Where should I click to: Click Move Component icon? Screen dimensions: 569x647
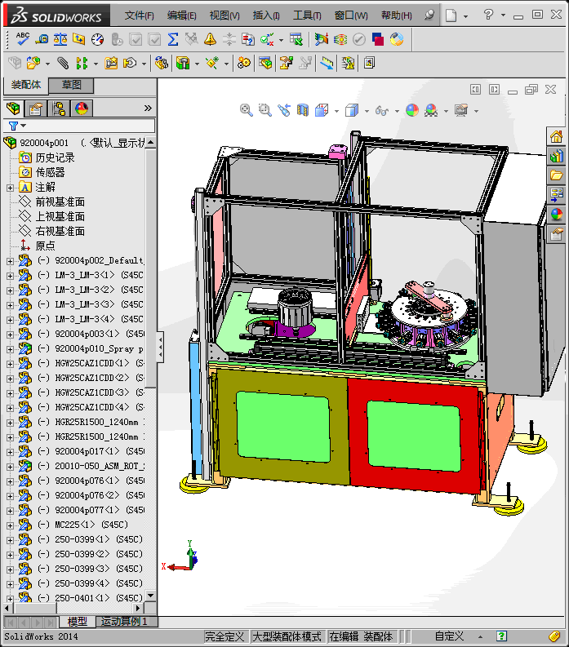click(130, 63)
